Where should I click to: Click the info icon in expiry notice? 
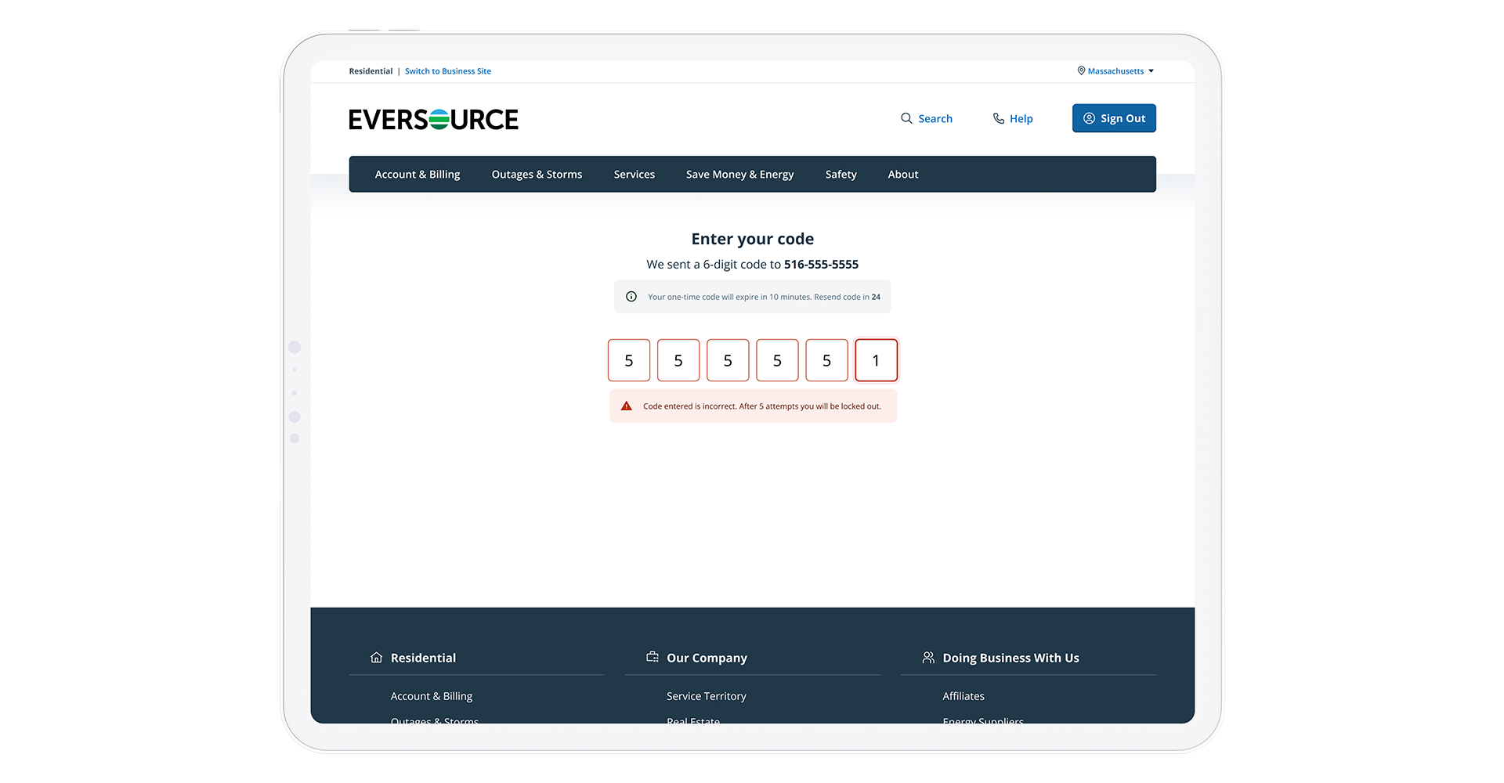tap(631, 297)
